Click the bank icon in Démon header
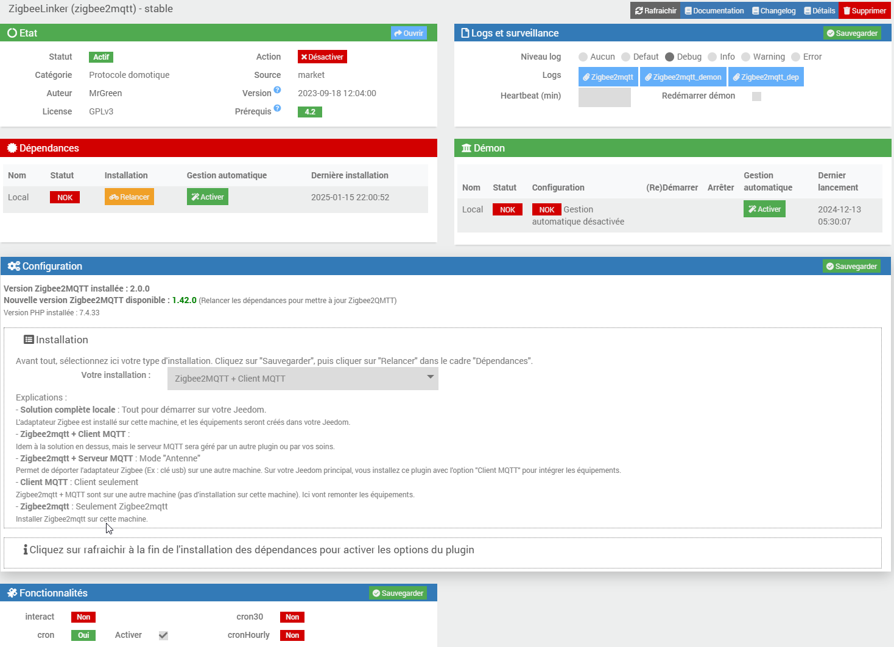Viewport: 894px width, 647px height. (x=466, y=148)
